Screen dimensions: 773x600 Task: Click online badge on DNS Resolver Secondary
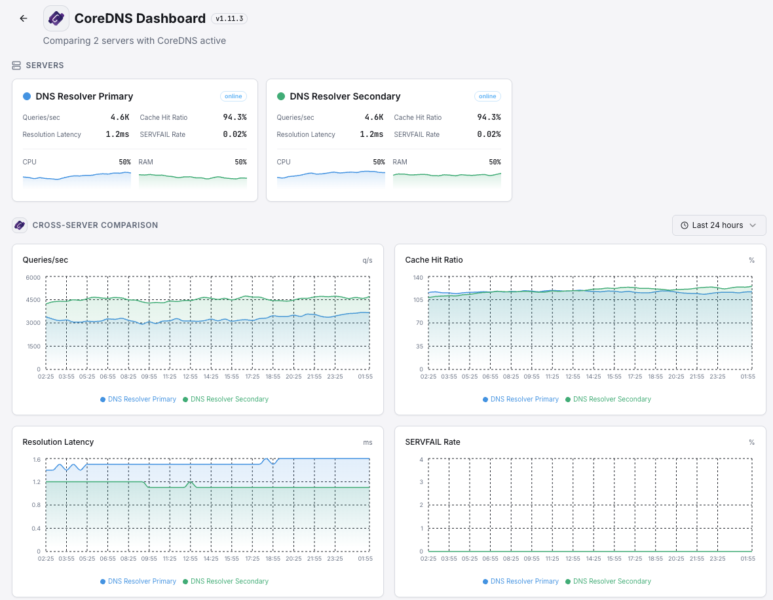click(x=487, y=96)
